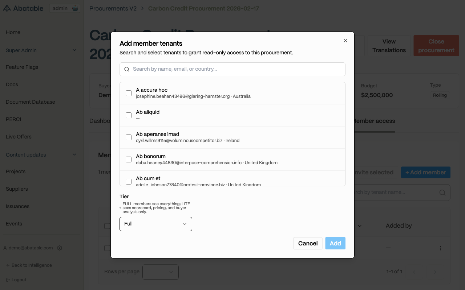Click the magnifier in tenant name search
The height and width of the screenshot is (290, 465).
[442, 192]
